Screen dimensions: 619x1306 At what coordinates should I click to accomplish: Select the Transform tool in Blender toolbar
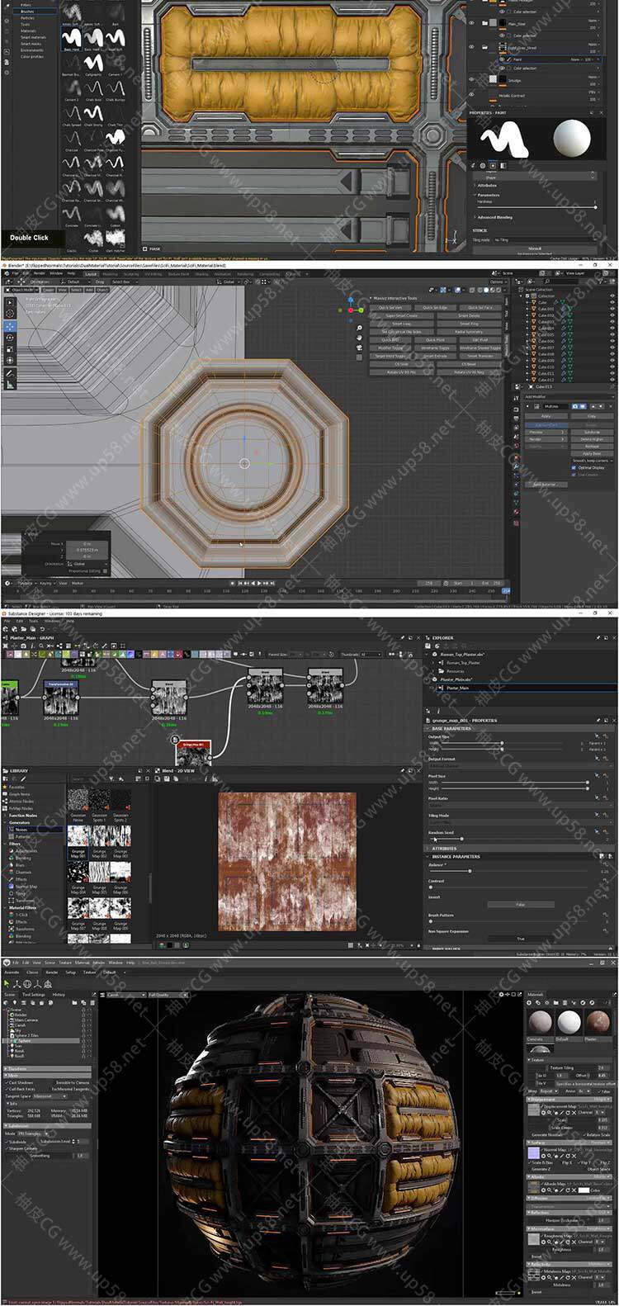click(x=9, y=361)
